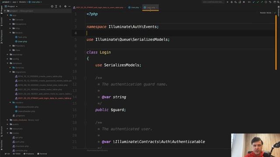The image size is (280, 157).
Task: Click the profiler run icon
Action: [240, 2]
